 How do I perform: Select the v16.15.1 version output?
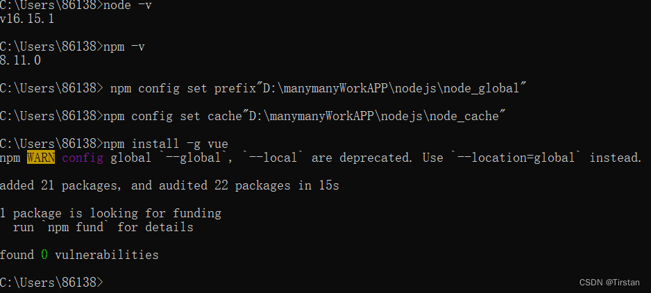[x=27, y=19]
